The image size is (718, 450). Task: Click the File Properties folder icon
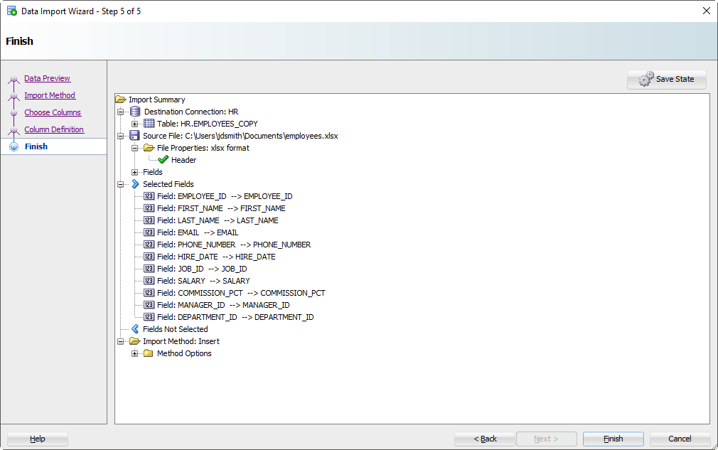click(149, 148)
